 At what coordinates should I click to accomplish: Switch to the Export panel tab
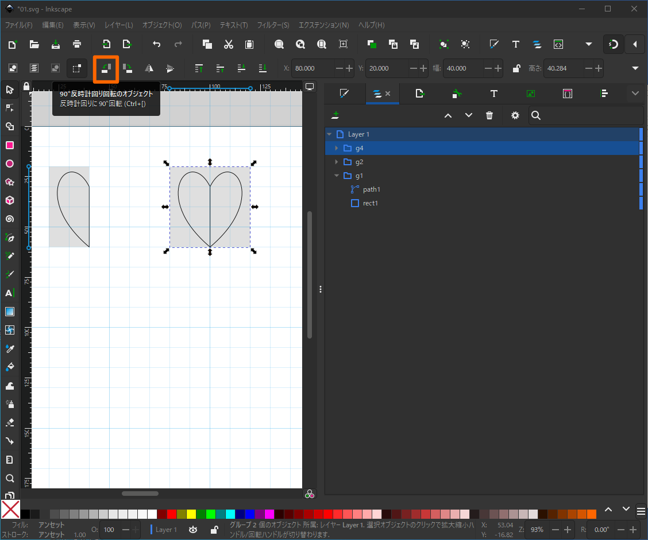[x=419, y=94]
